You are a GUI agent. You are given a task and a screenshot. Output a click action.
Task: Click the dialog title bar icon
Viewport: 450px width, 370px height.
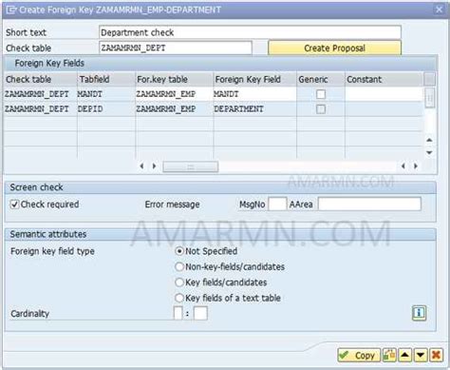(x=11, y=10)
